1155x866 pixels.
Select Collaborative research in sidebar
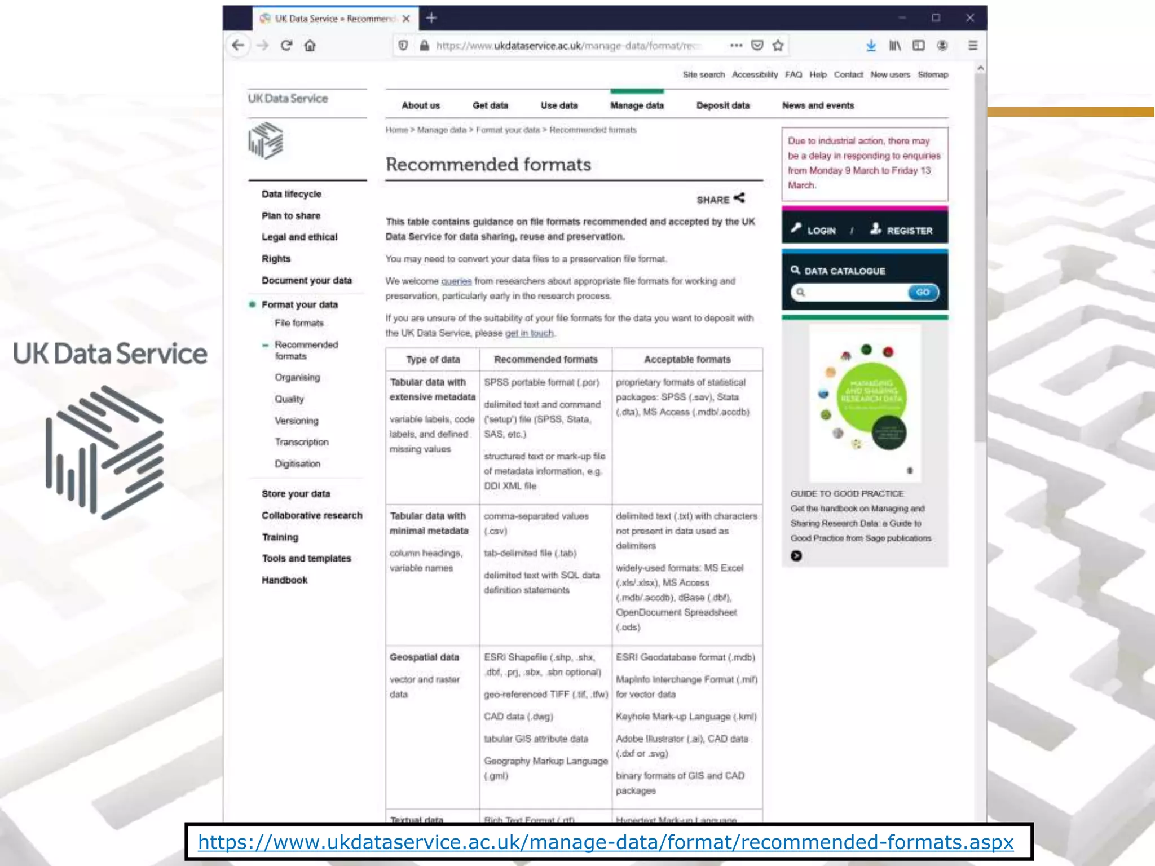(312, 515)
